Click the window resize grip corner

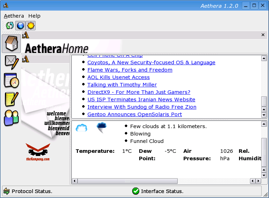265,194
